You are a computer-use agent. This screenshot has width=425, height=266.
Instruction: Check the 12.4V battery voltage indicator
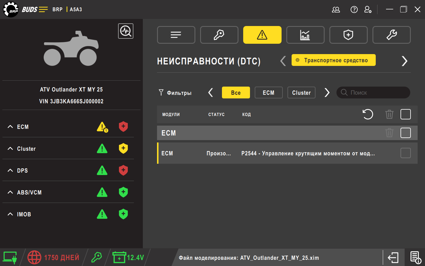[128, 257]
